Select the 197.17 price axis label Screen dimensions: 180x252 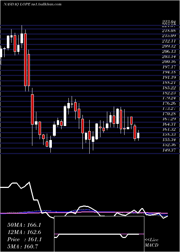tap(168, 67)
